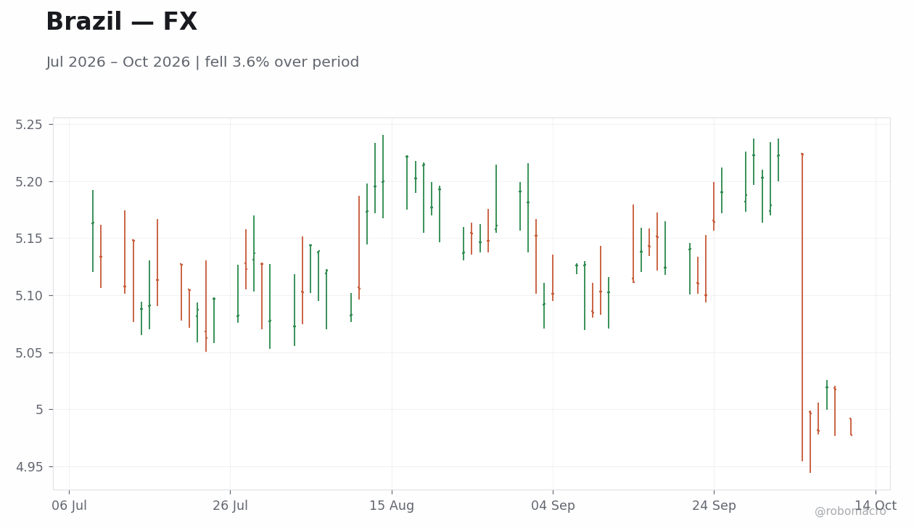Click the 5.15 y-axis label
Viewport: 914px width, 528px height.
[x=30, y=239]
